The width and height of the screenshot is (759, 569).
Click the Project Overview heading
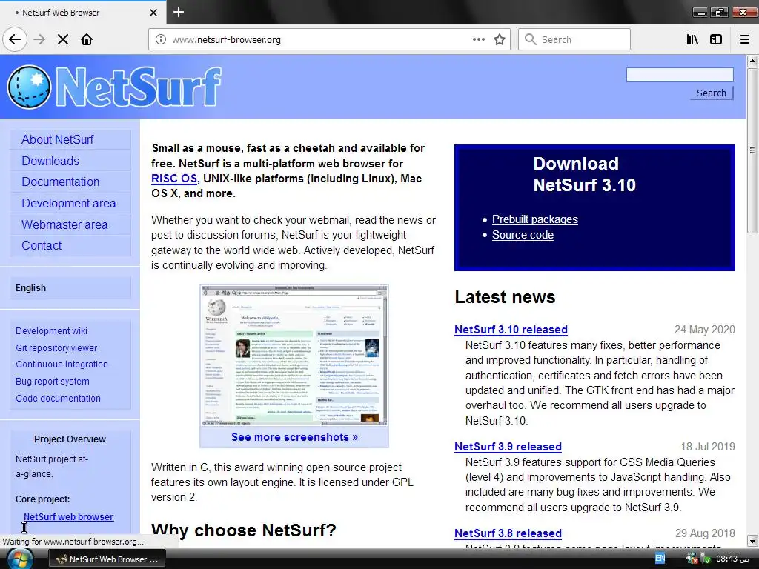pos(70,439)
